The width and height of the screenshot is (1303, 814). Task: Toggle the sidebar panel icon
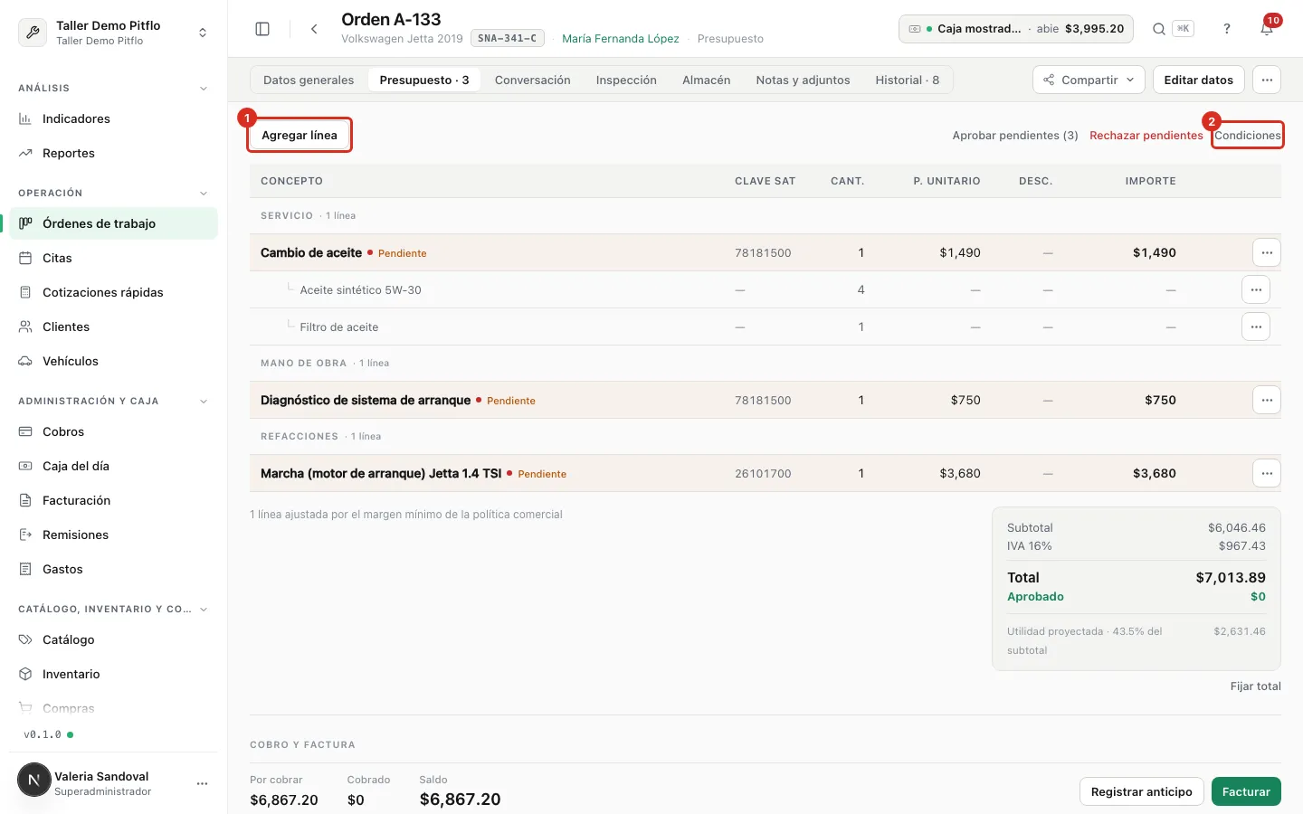pos(262,29)
